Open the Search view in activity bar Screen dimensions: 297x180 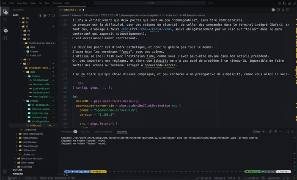click(x=5, y=20)
